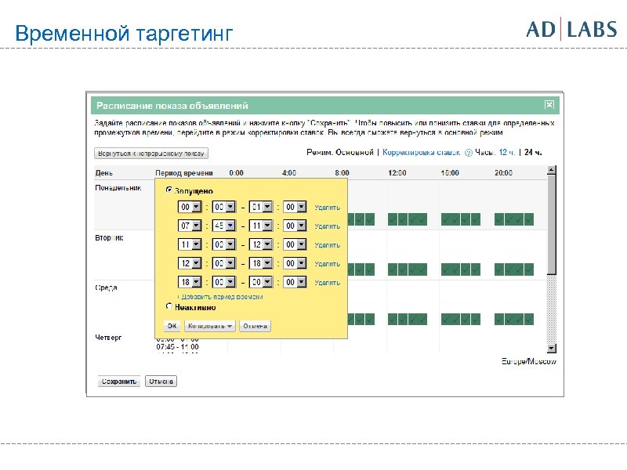Close the ad schedule dialog
627x470 pixels.
point(549,105)
